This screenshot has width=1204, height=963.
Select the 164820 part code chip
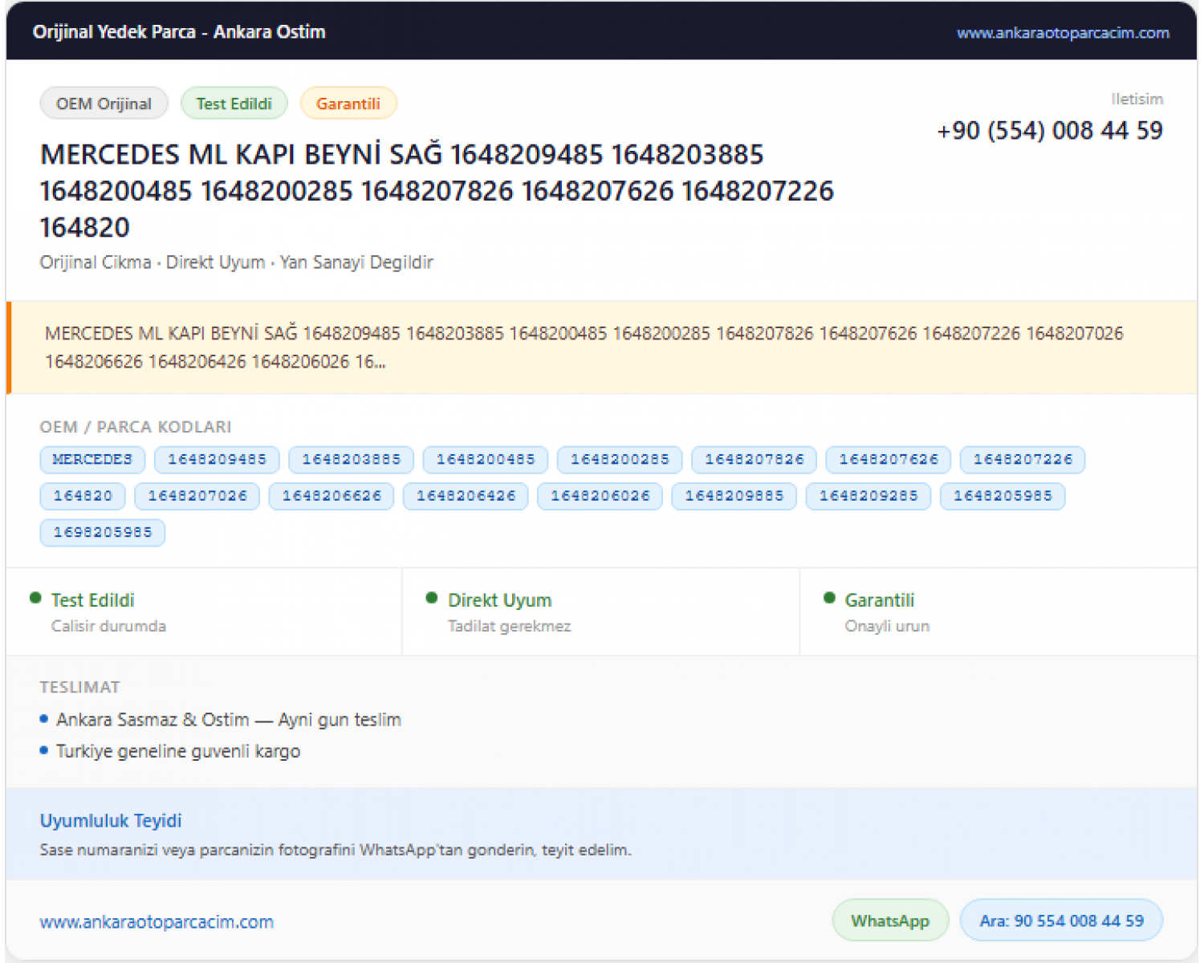tap(83, 496)
